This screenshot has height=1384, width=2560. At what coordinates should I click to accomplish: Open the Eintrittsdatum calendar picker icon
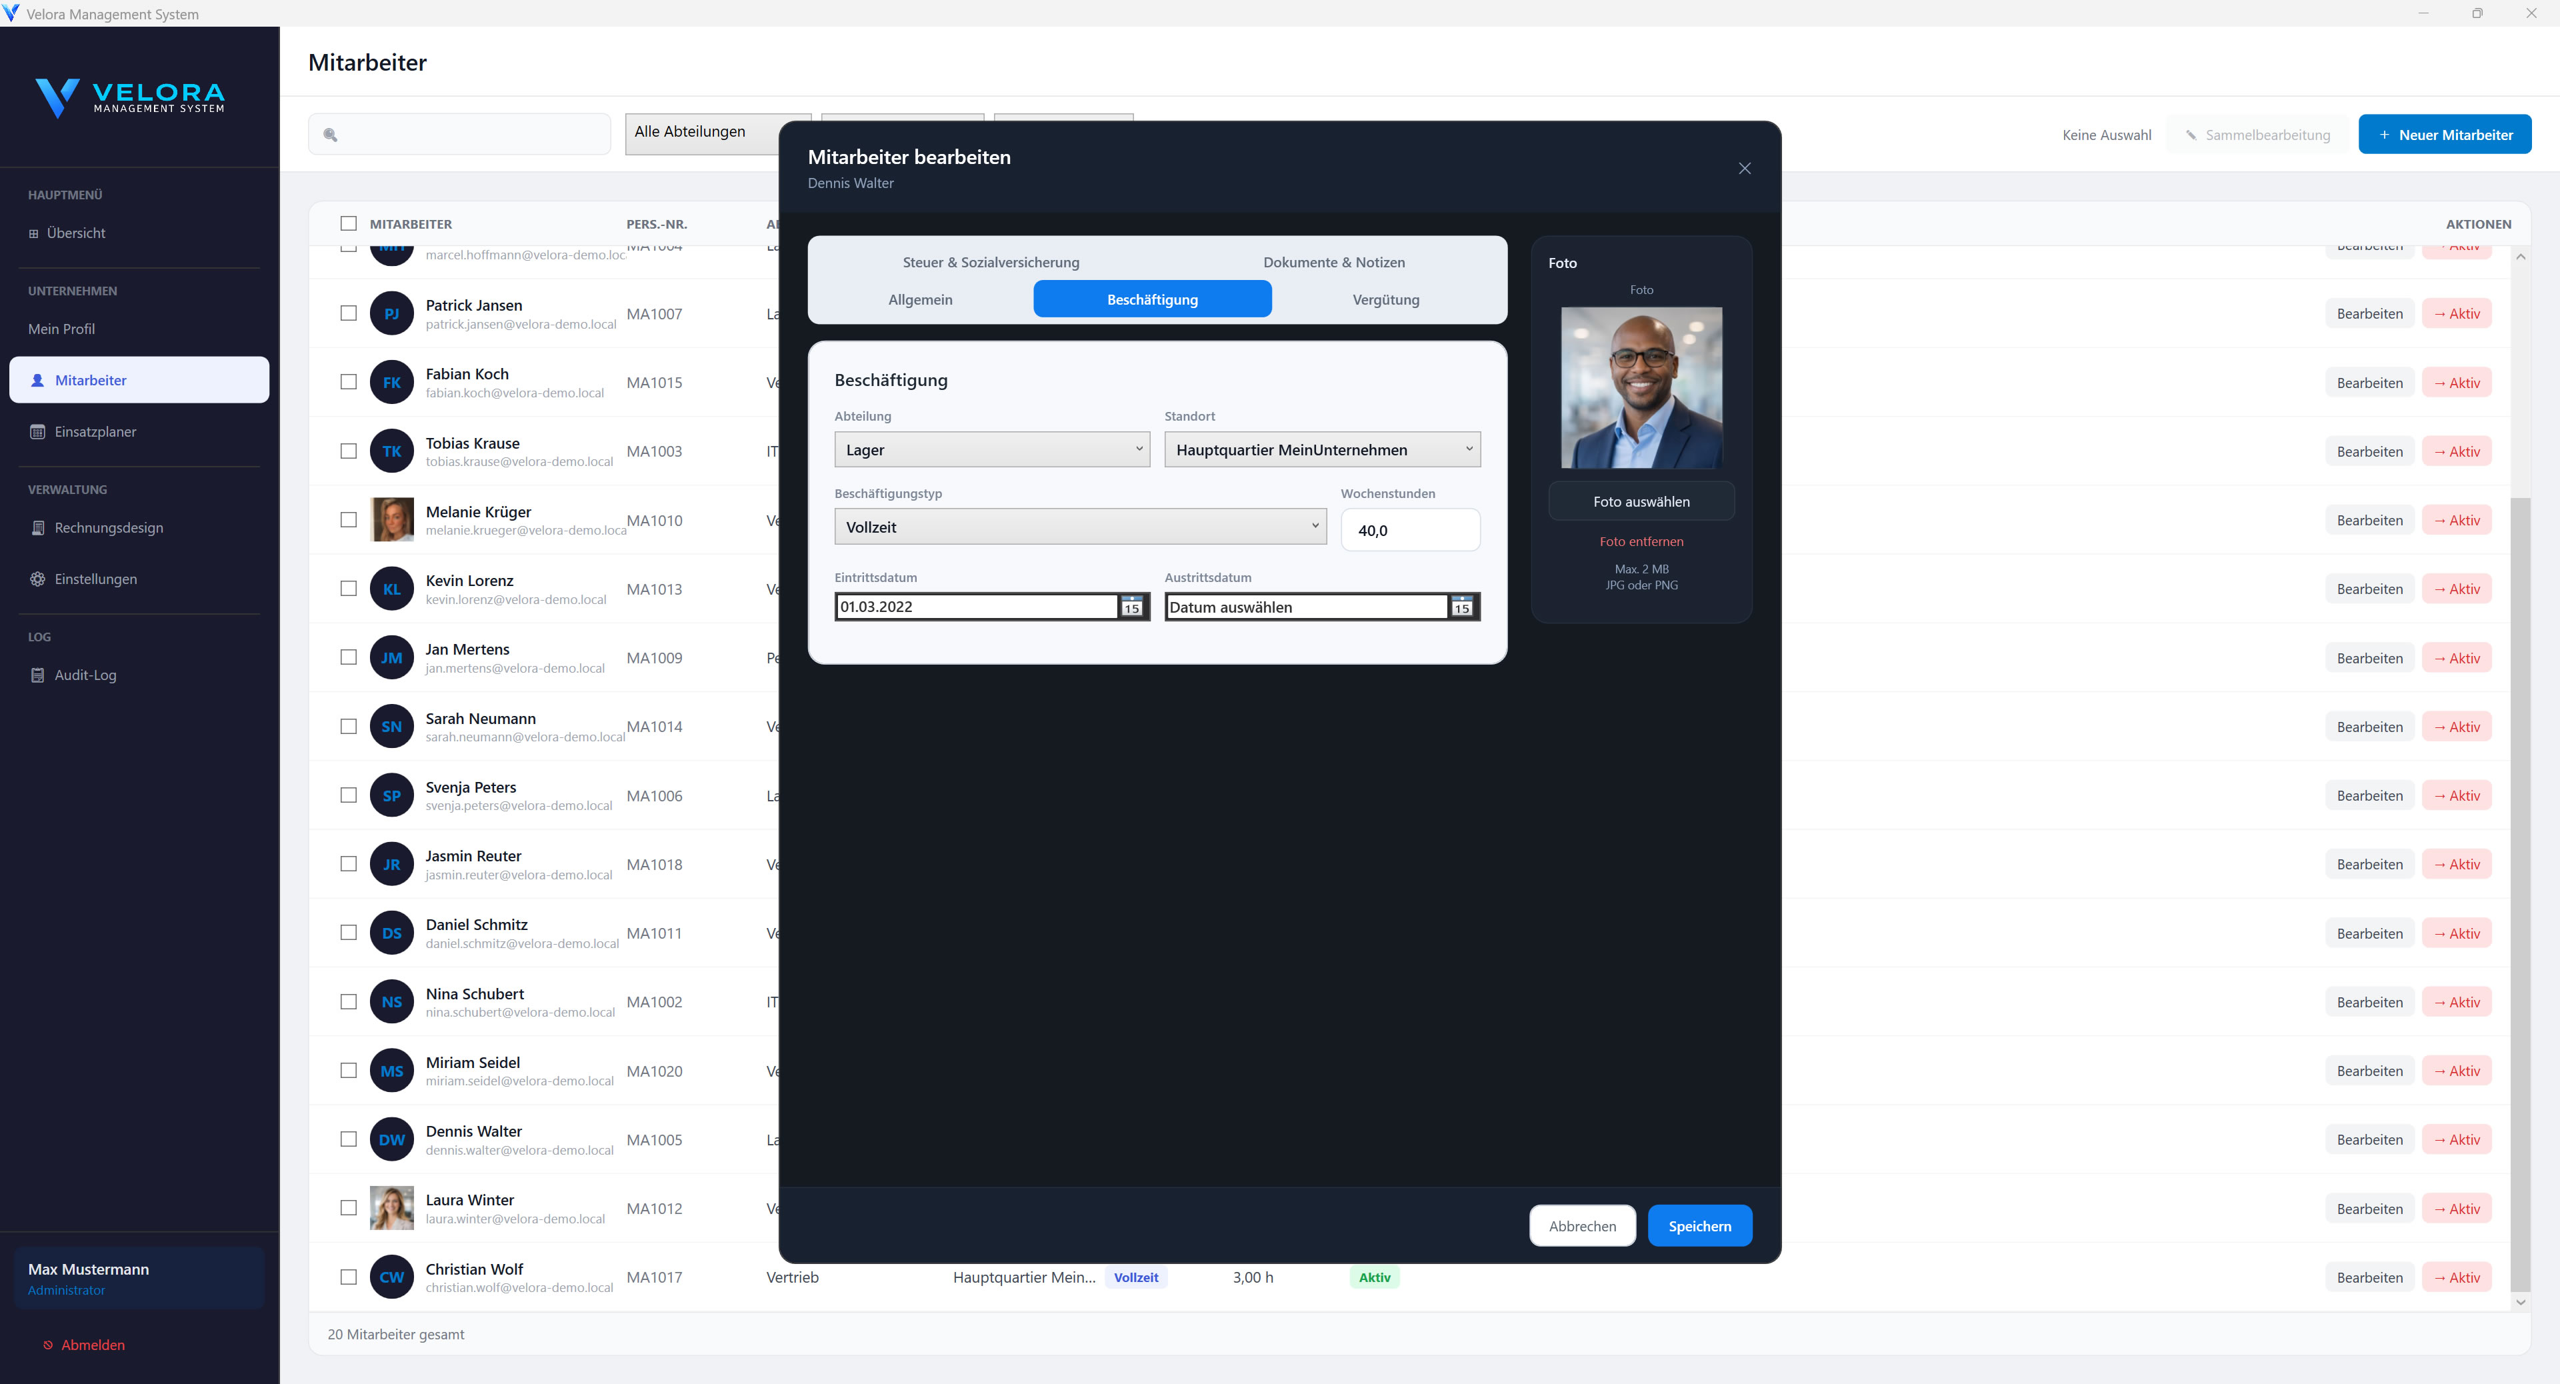1132,607
